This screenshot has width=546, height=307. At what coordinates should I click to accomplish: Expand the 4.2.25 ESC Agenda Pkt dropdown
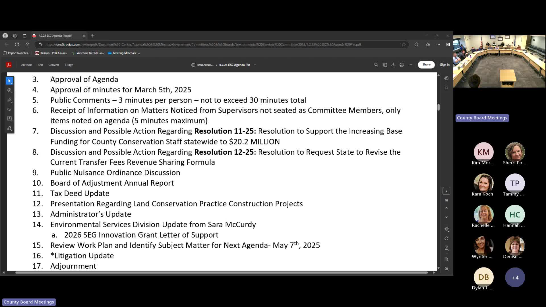[x=255, y=65]
